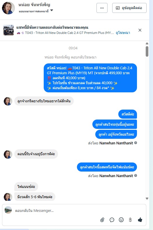The image size is (153, 230).
Task: Click the customer profile photo in header
Action: [8, 8]
